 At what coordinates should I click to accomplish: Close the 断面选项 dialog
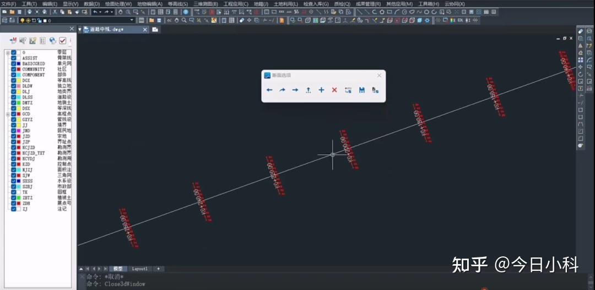(379, 76)
